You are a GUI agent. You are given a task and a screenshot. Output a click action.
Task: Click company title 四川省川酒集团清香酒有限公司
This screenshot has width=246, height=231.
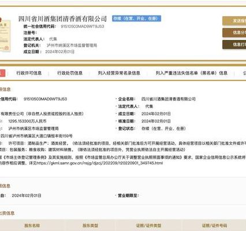pyautogui.click(x=62, y=19)
